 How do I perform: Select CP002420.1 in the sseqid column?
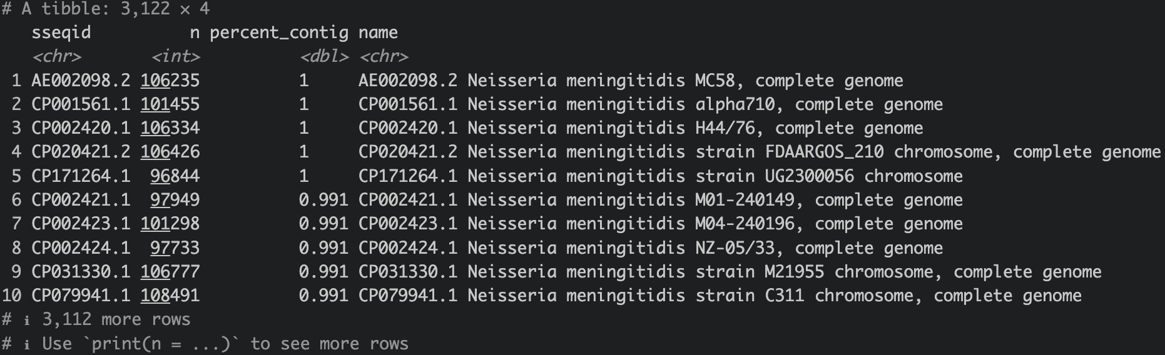tap(81, 128)
